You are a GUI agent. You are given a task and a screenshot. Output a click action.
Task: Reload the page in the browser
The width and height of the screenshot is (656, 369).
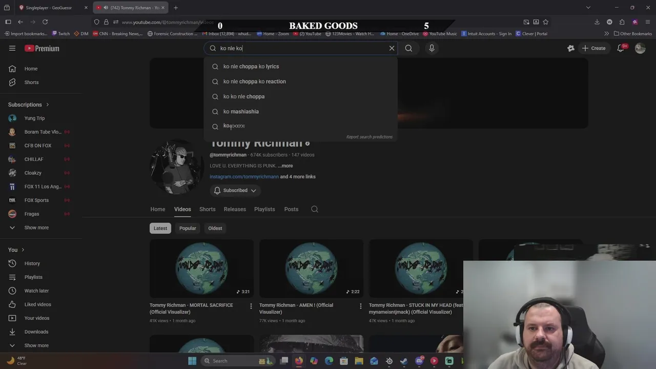45,22
